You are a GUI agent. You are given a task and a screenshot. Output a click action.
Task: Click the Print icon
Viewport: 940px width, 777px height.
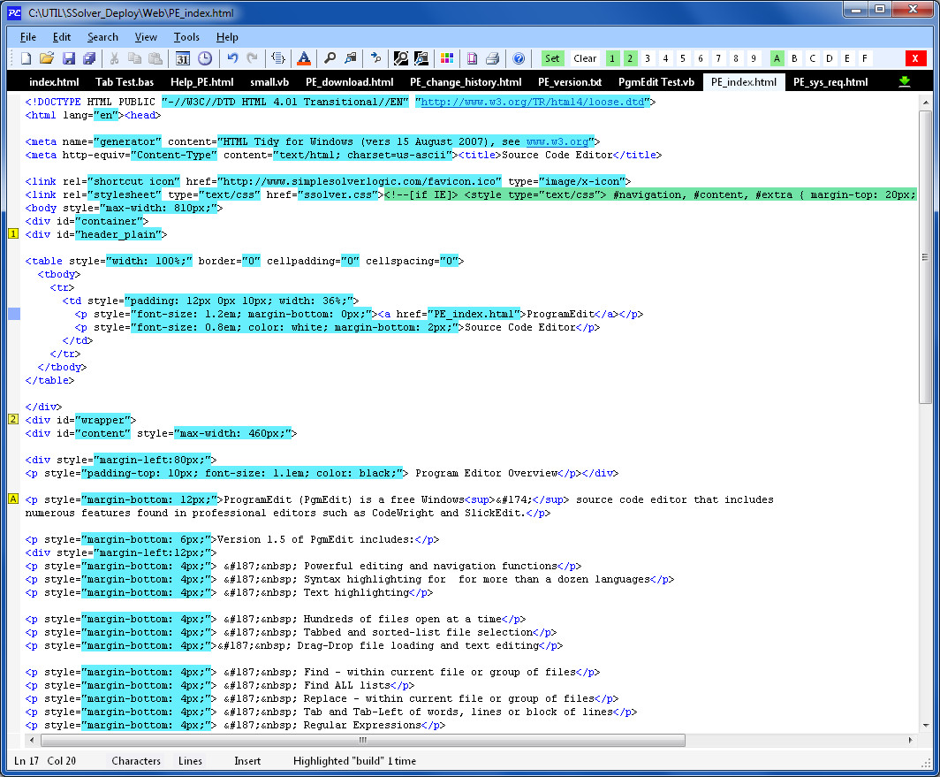(492, 58)
